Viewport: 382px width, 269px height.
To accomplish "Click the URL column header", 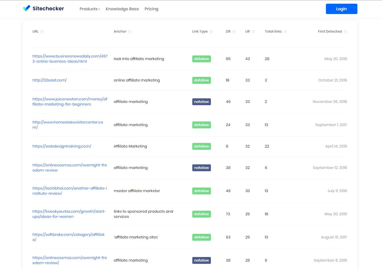I will coord(35,31).
